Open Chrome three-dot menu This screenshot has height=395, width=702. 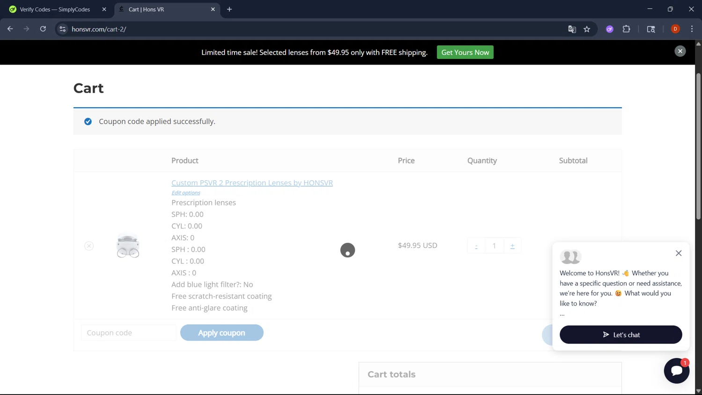pyautogui.click(x=692, y=29)
